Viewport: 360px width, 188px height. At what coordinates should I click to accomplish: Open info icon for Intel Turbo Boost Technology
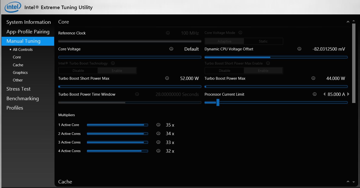click(113, 63)
